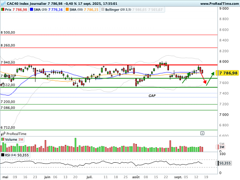Click the juil. date axis label
The width and height of the screenshot is (240, 180).
pyautogui.click(x=89, y=177)
